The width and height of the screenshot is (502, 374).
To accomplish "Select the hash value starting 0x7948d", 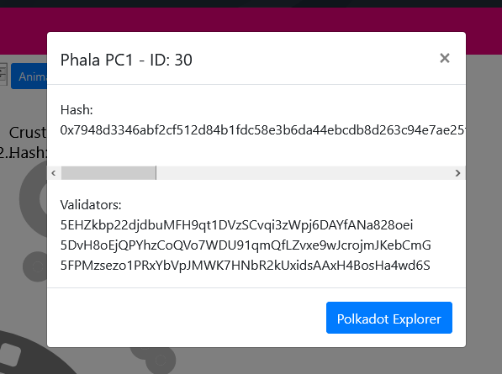I will click(x=262, y=130).
